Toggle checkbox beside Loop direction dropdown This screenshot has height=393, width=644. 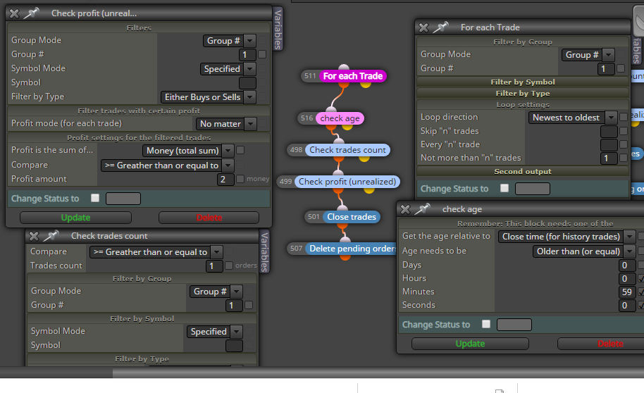pos(624,118)
